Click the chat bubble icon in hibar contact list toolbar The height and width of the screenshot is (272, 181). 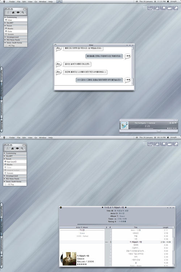(18, 13)
